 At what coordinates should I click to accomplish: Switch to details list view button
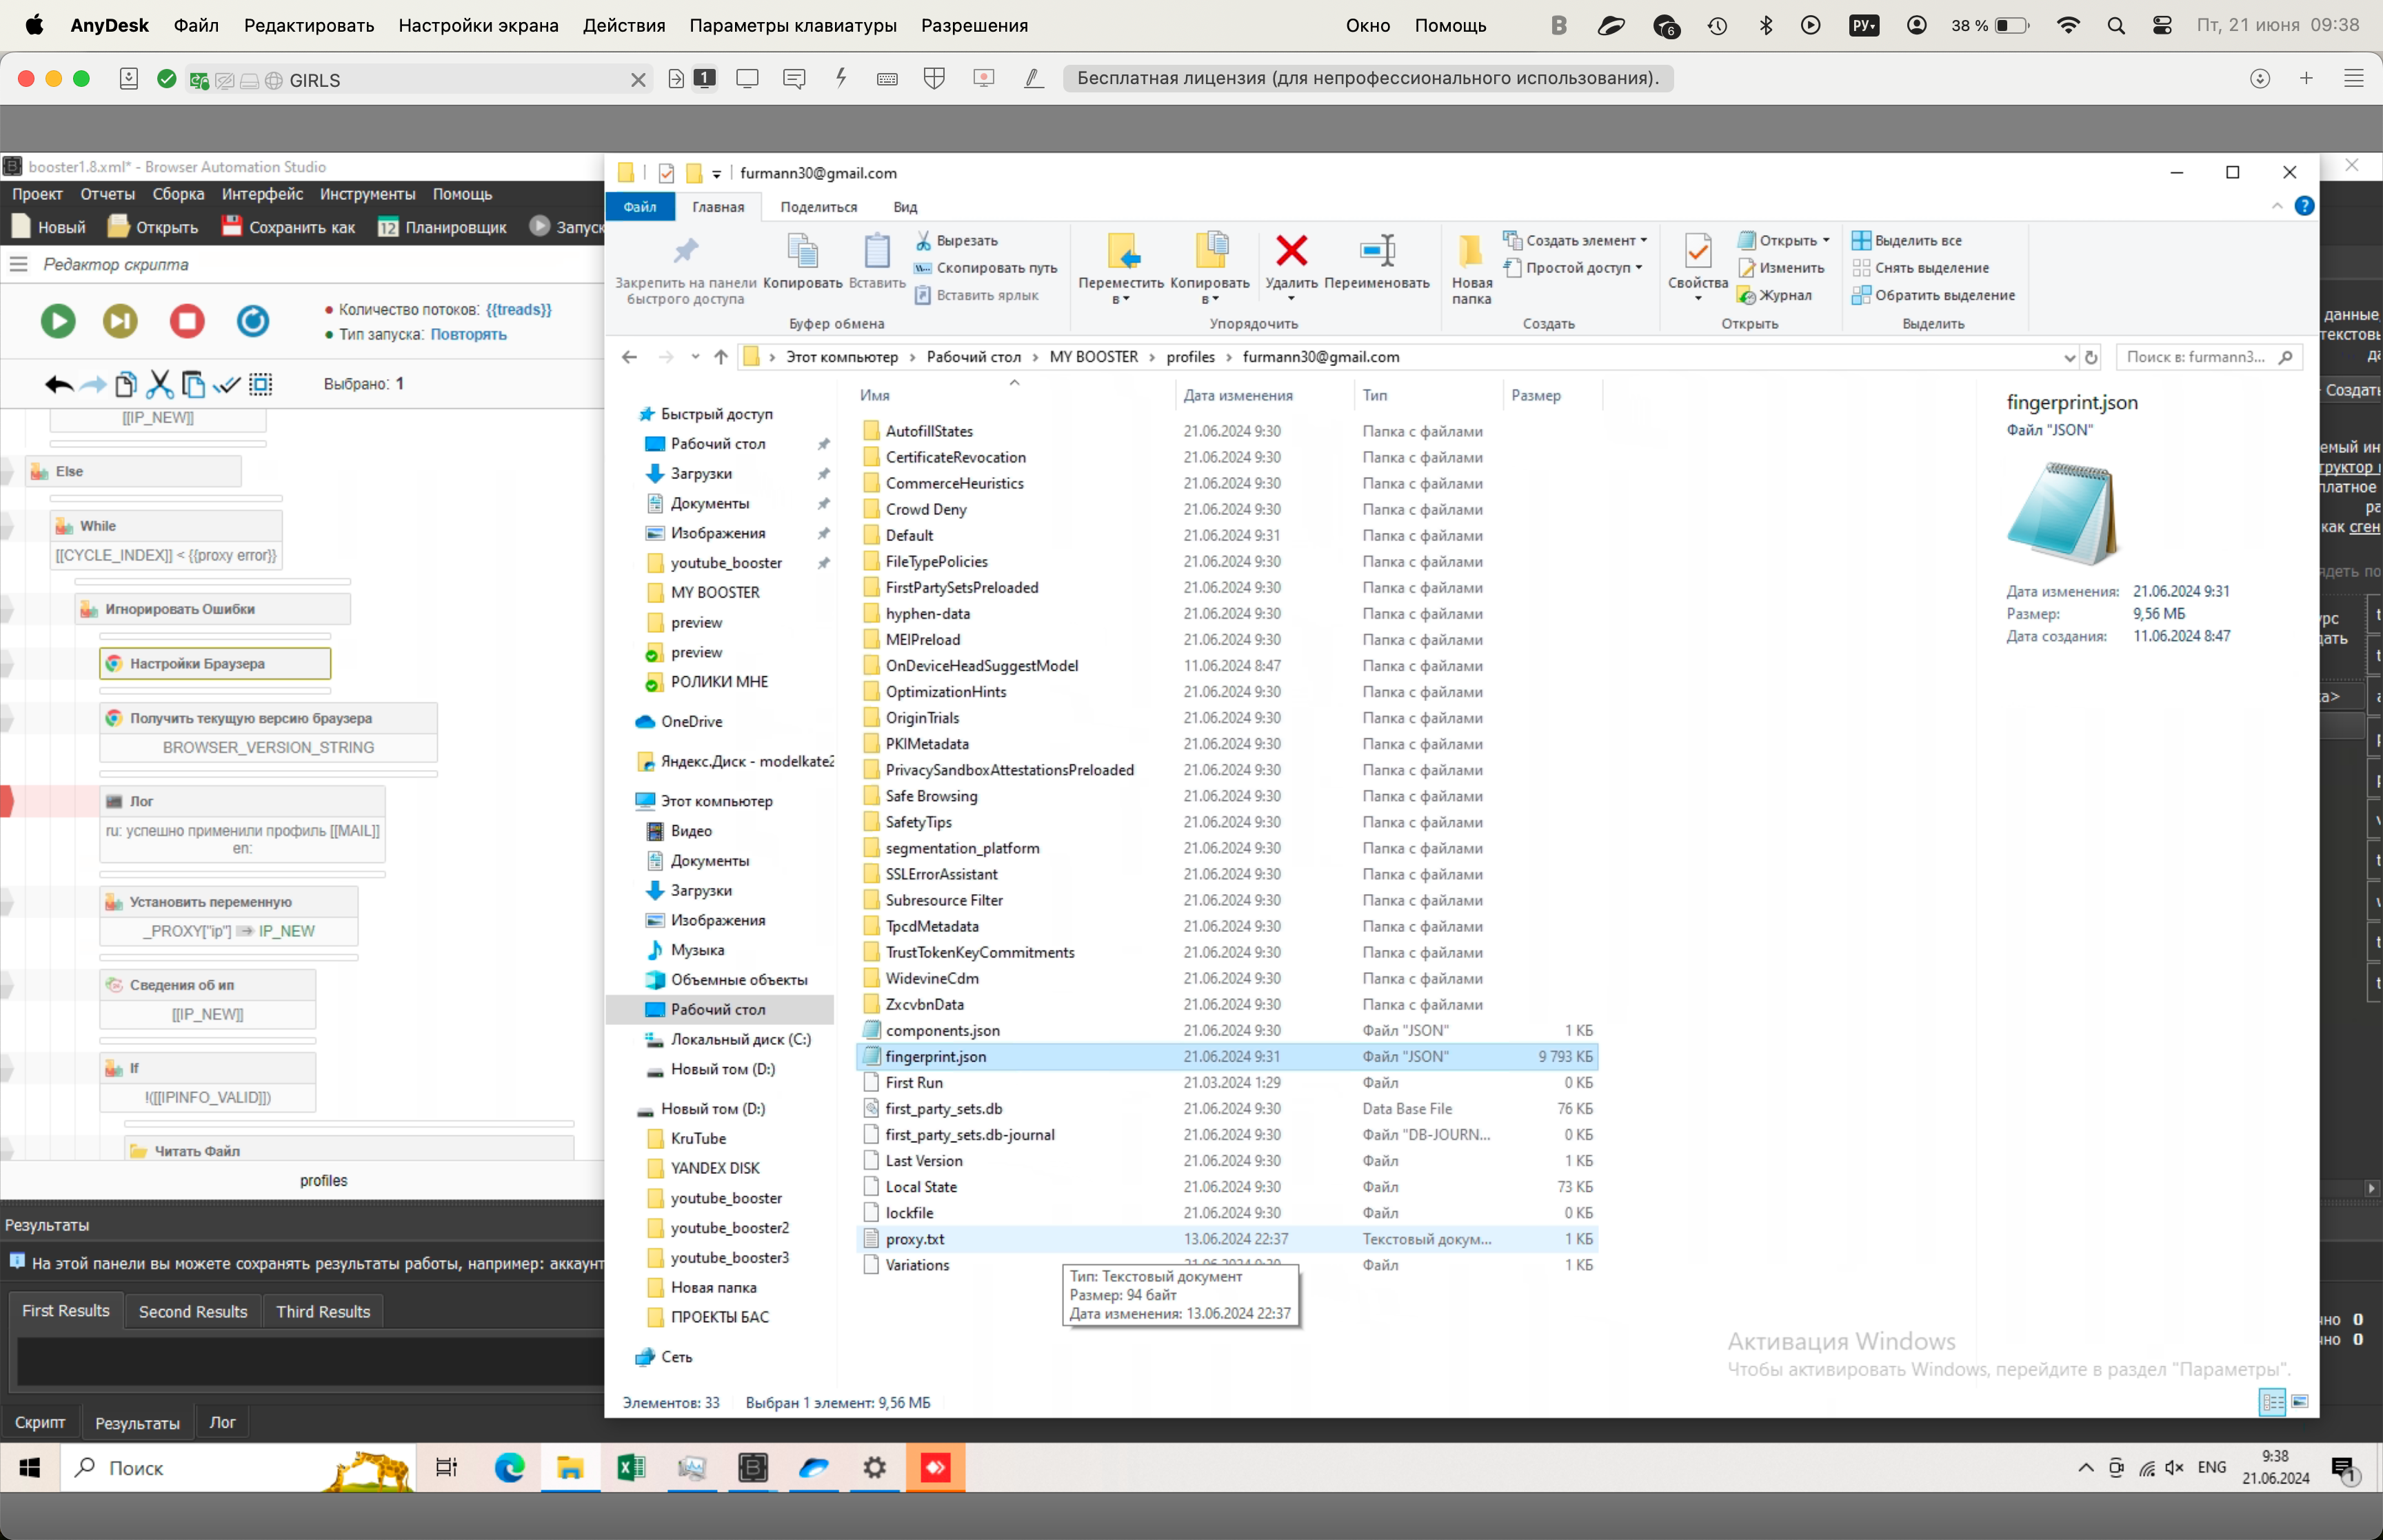click(x=2272, y=1402)
